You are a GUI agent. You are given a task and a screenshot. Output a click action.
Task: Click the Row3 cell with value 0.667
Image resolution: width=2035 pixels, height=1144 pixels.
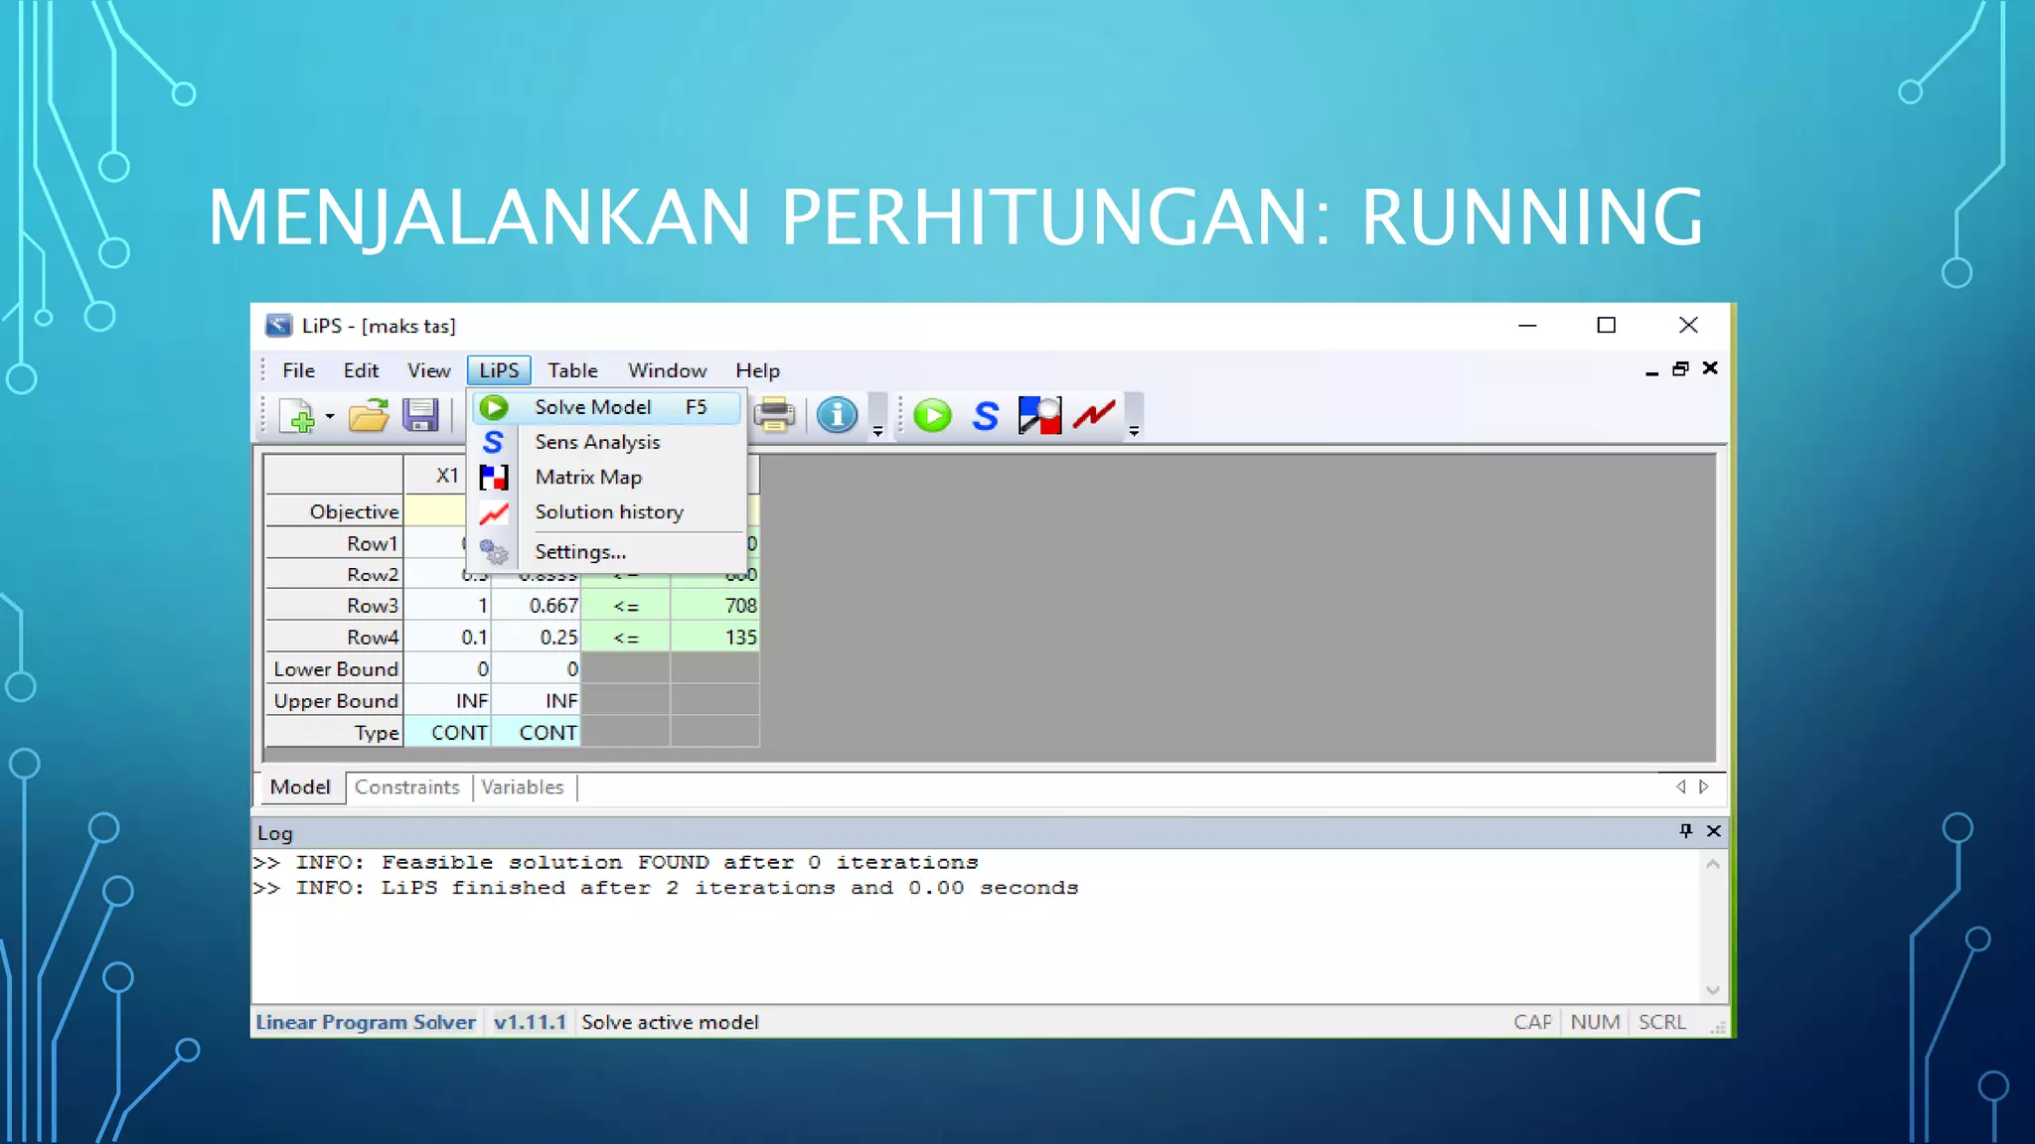pos(537,606)
